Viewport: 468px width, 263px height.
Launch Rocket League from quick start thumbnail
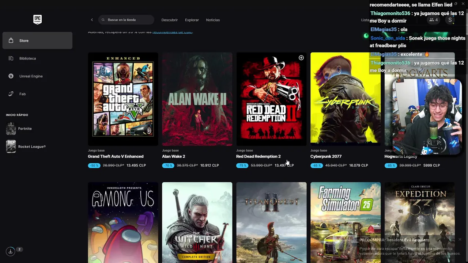coord(11,146)
